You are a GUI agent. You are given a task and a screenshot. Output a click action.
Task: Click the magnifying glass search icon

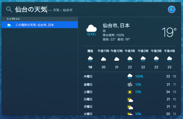9,9
